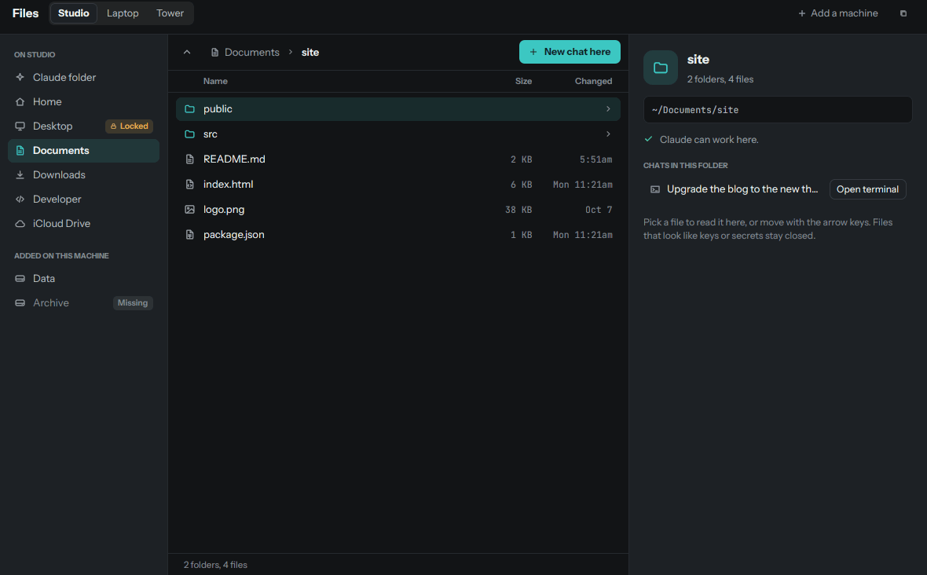Select the Archive drive in sidebar
This screenshot has width=927, height=575.
pos(83,302)
